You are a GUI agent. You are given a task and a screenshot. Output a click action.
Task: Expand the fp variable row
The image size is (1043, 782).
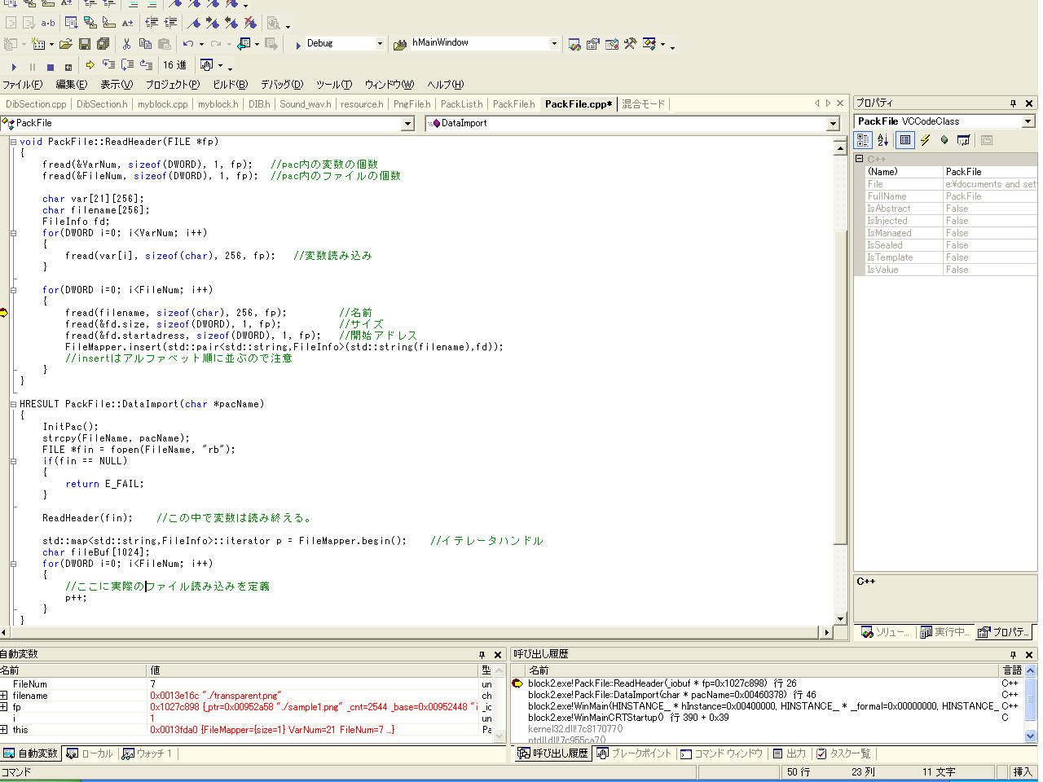[4, 707]
